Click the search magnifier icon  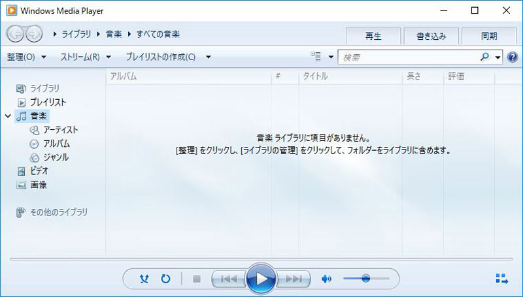click(x=484, y=57)
